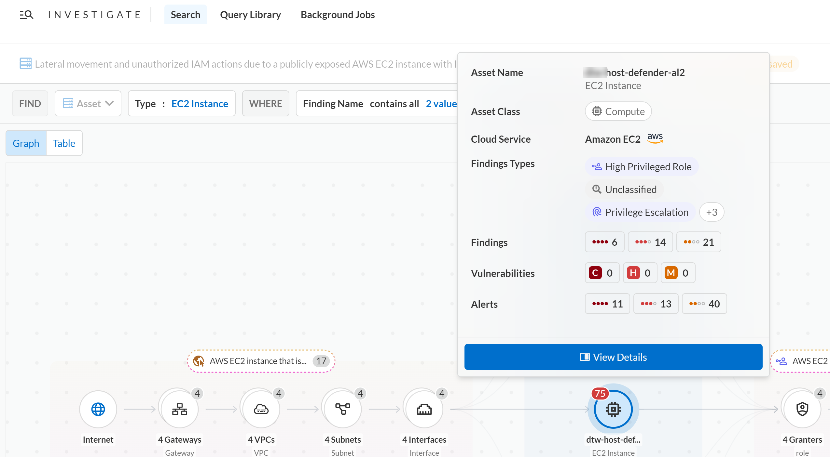The width and height of the screenshot is (830, 457).
Task: Switch to Graph view
Action: click(26, 143)
